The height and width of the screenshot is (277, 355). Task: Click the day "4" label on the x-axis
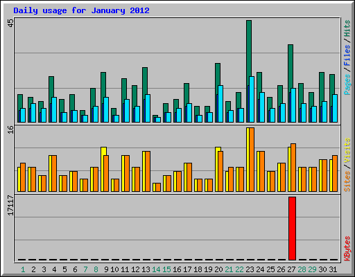click(54, 269)
